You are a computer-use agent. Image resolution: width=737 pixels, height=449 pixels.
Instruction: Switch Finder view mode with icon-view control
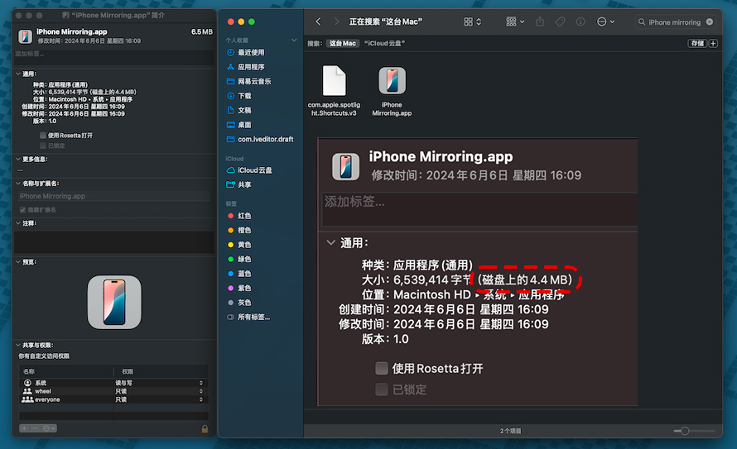(472, 21)
